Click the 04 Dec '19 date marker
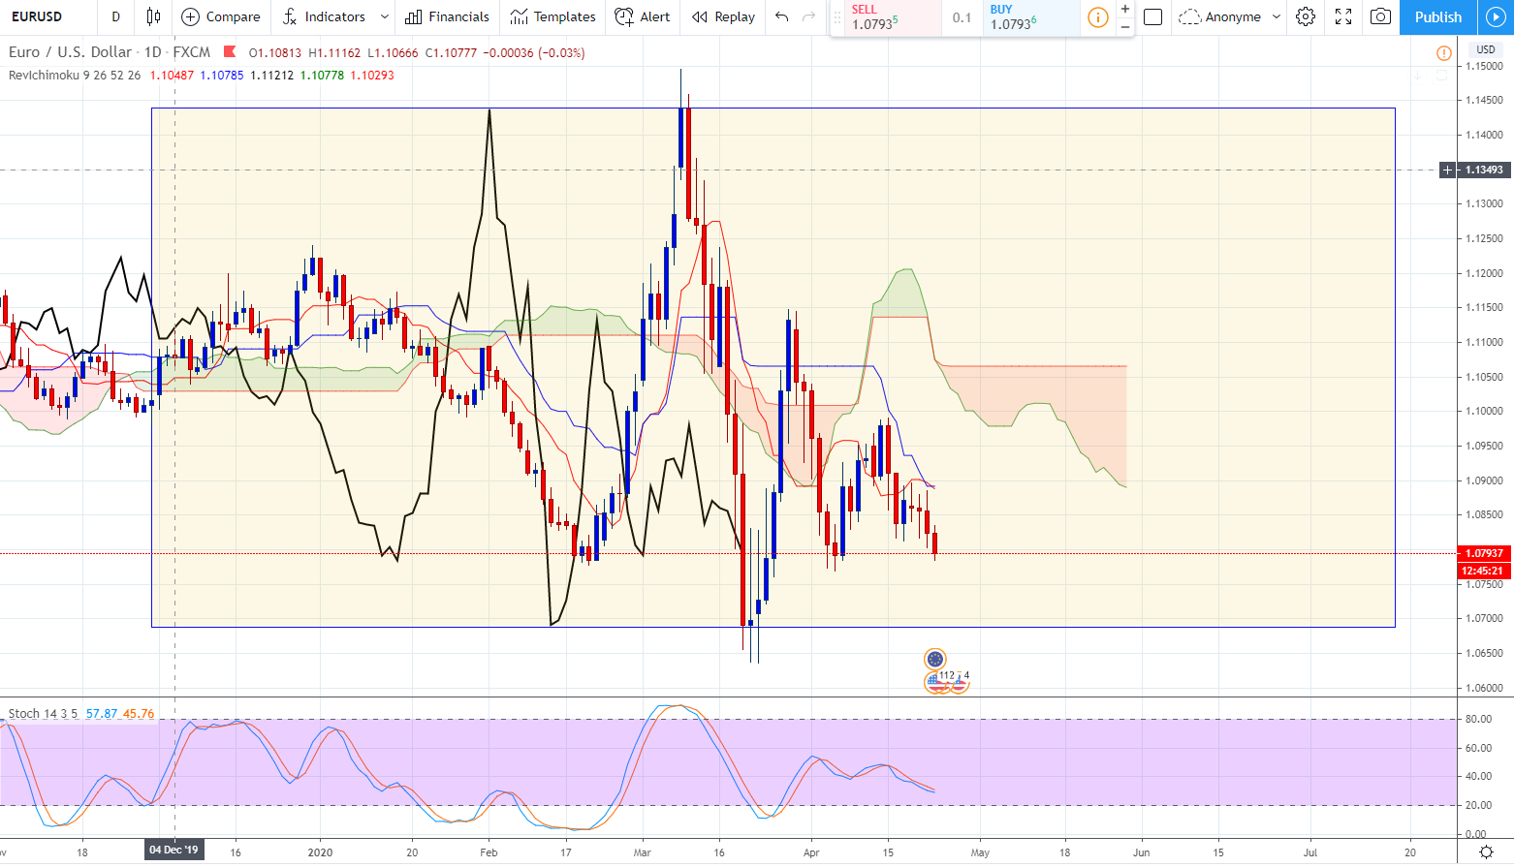This screenshot has width=1514, height=867. point(173,851)
